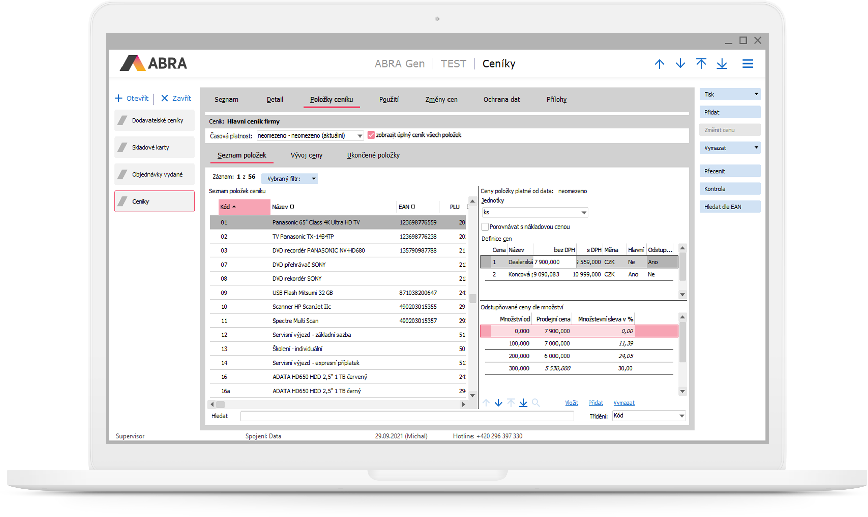The width and height of the screenshot is (868, 517).
Task: Open the hamburger menu in header
Action: click(747, 64)
